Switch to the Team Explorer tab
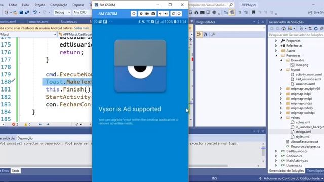The width and height of the screenshot is (324, 182). point(315,171)
